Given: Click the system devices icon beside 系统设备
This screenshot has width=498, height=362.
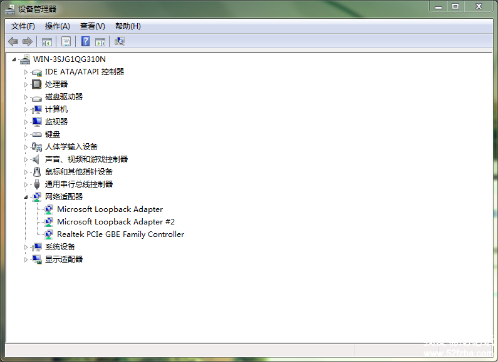Looking at the screenshot, I should click(37, 247).
